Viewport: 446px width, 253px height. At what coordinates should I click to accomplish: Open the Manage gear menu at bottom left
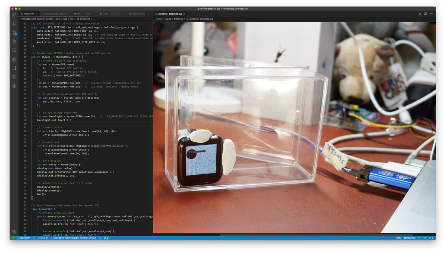coord(14,231)
